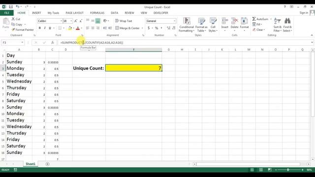The height and width of the screenshot is (177, 315).
Task: Toggle align text left
Action: tap(88, 28)
